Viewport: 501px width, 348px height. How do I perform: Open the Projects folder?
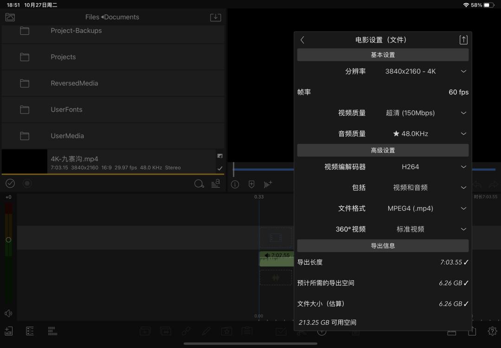tap(63, 57)
